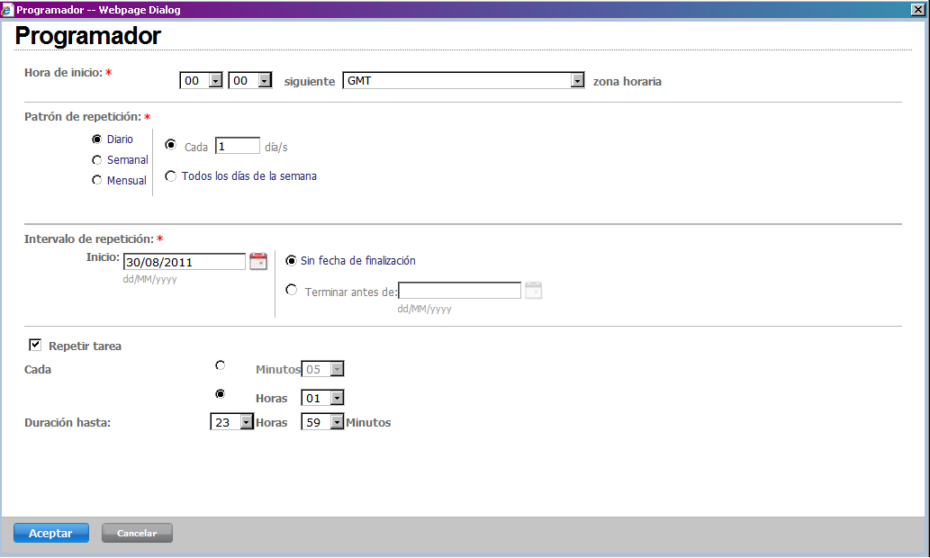Click the 'Terminar antes de' date field
This screenshot has width=930, height=558.
point(460,291)
